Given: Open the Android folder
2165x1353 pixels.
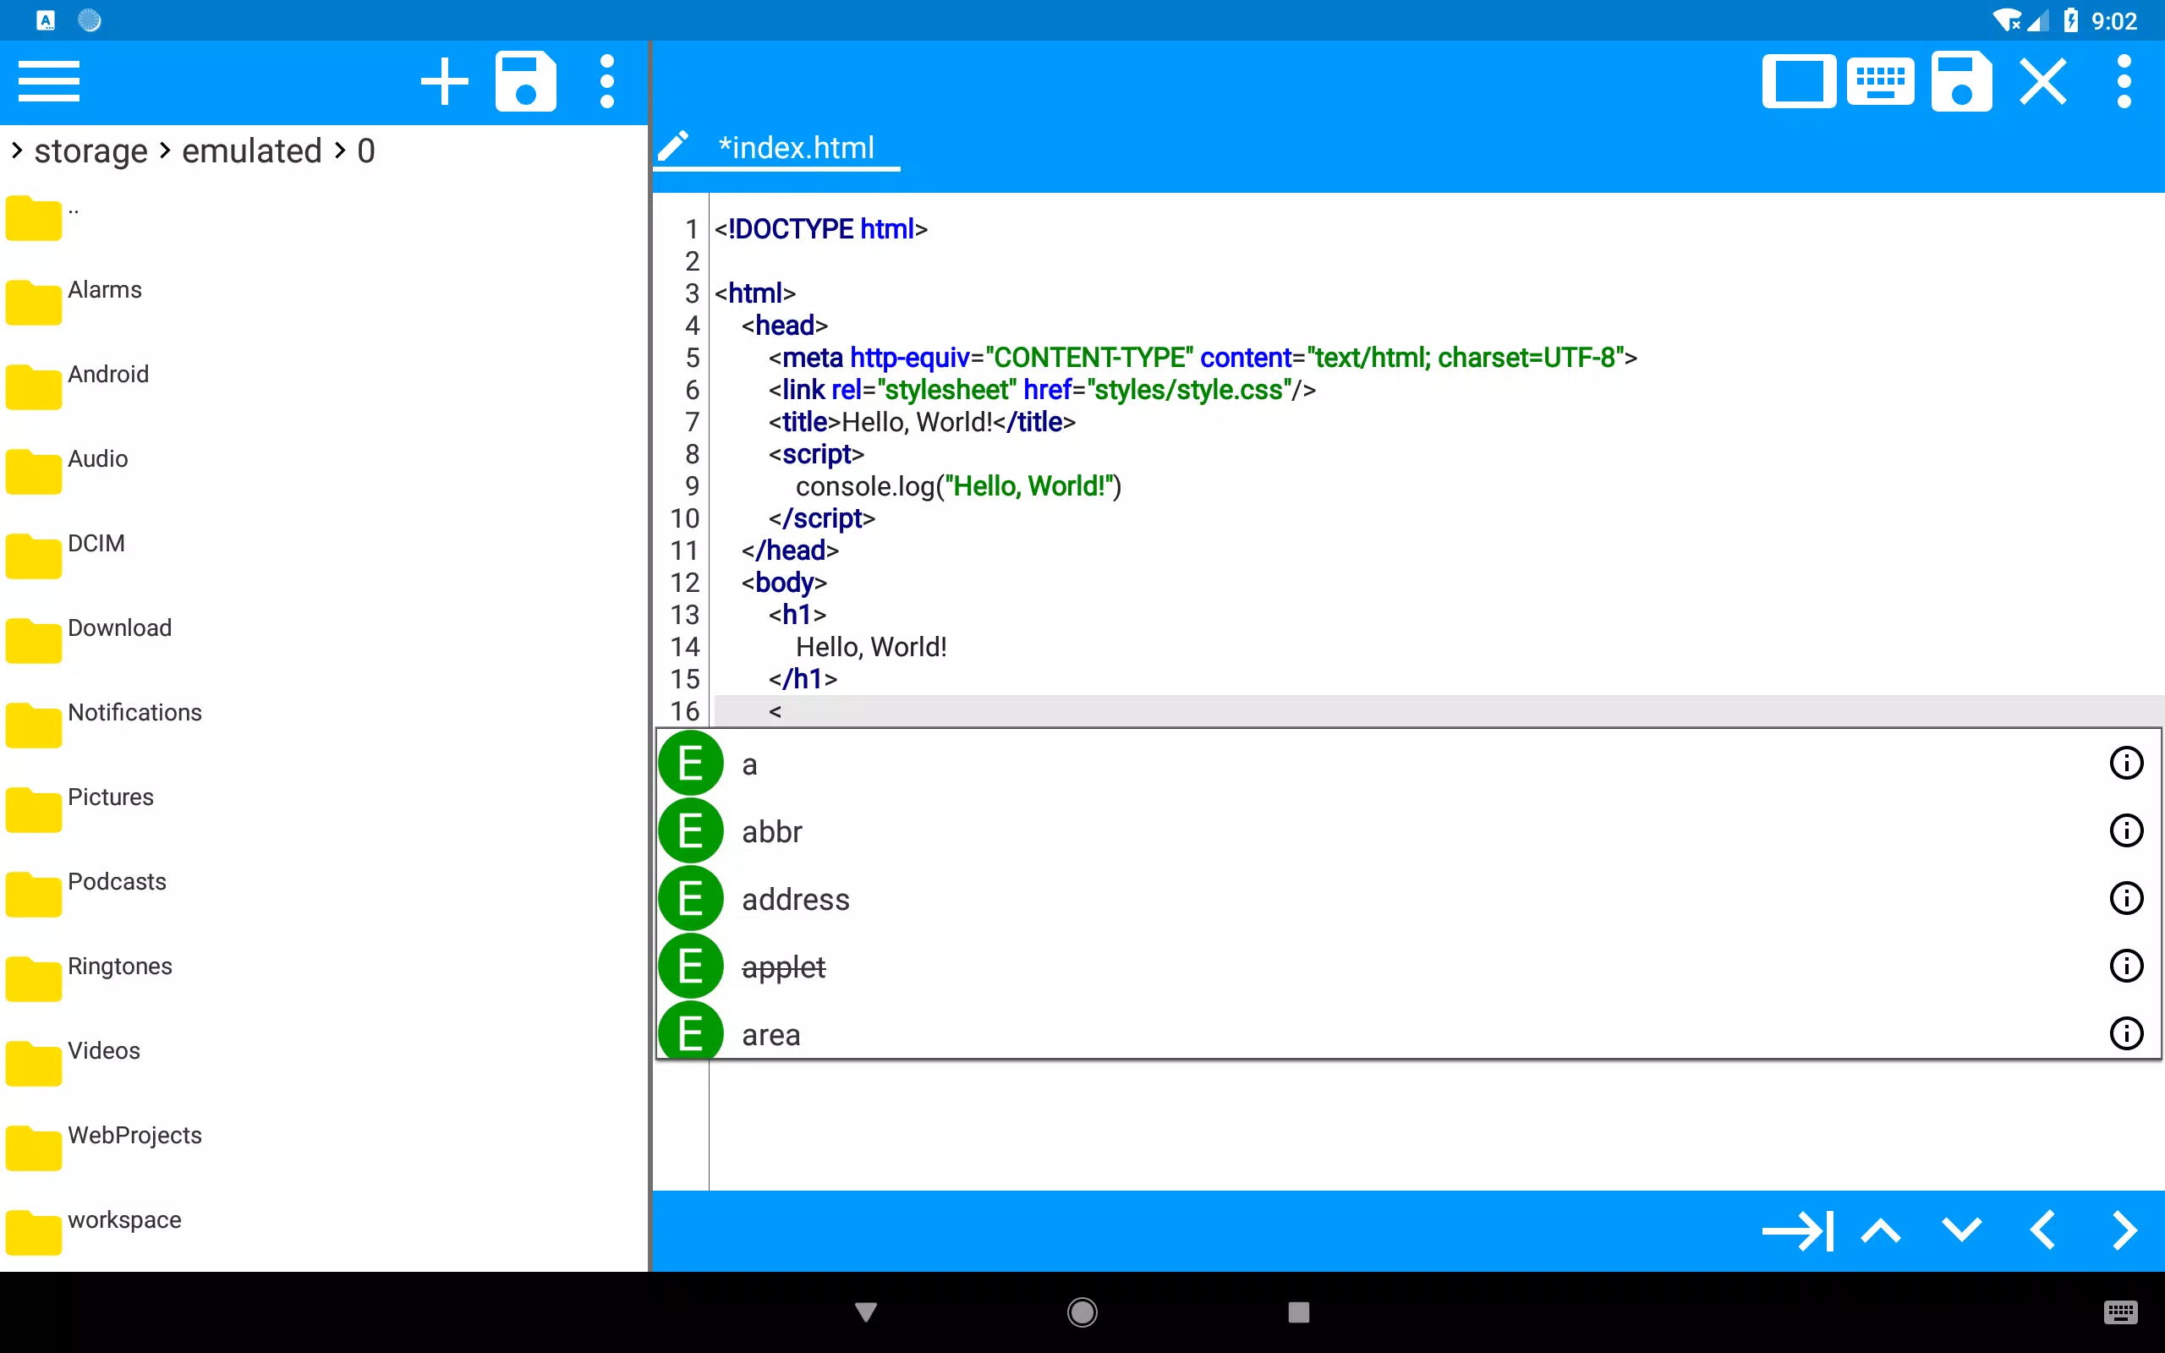Looking at the screenshot, I should point(324,386).
